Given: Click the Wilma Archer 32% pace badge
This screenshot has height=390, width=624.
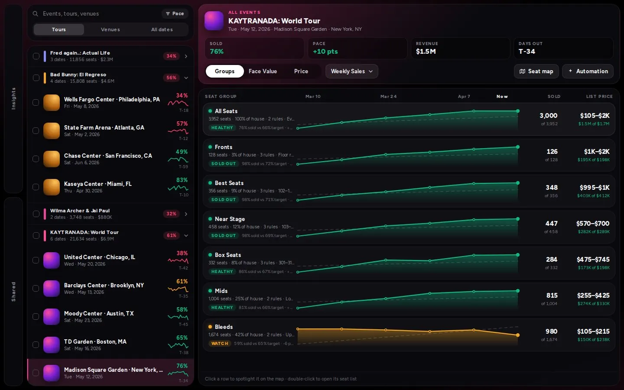Looking at the screenshot, I should [172, 214].
